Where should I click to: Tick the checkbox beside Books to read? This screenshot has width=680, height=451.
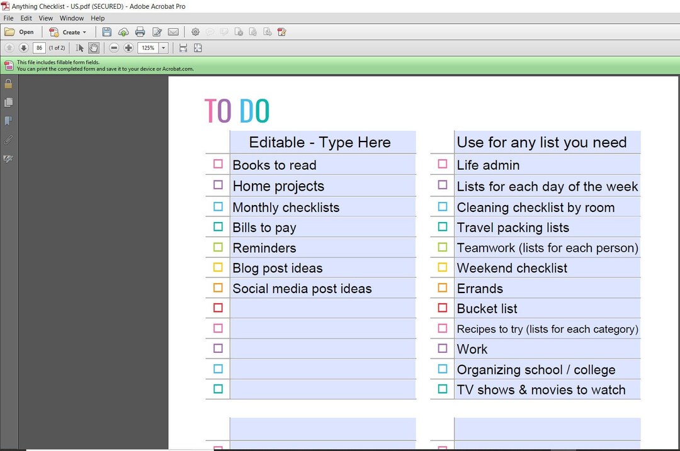point(217,164)
